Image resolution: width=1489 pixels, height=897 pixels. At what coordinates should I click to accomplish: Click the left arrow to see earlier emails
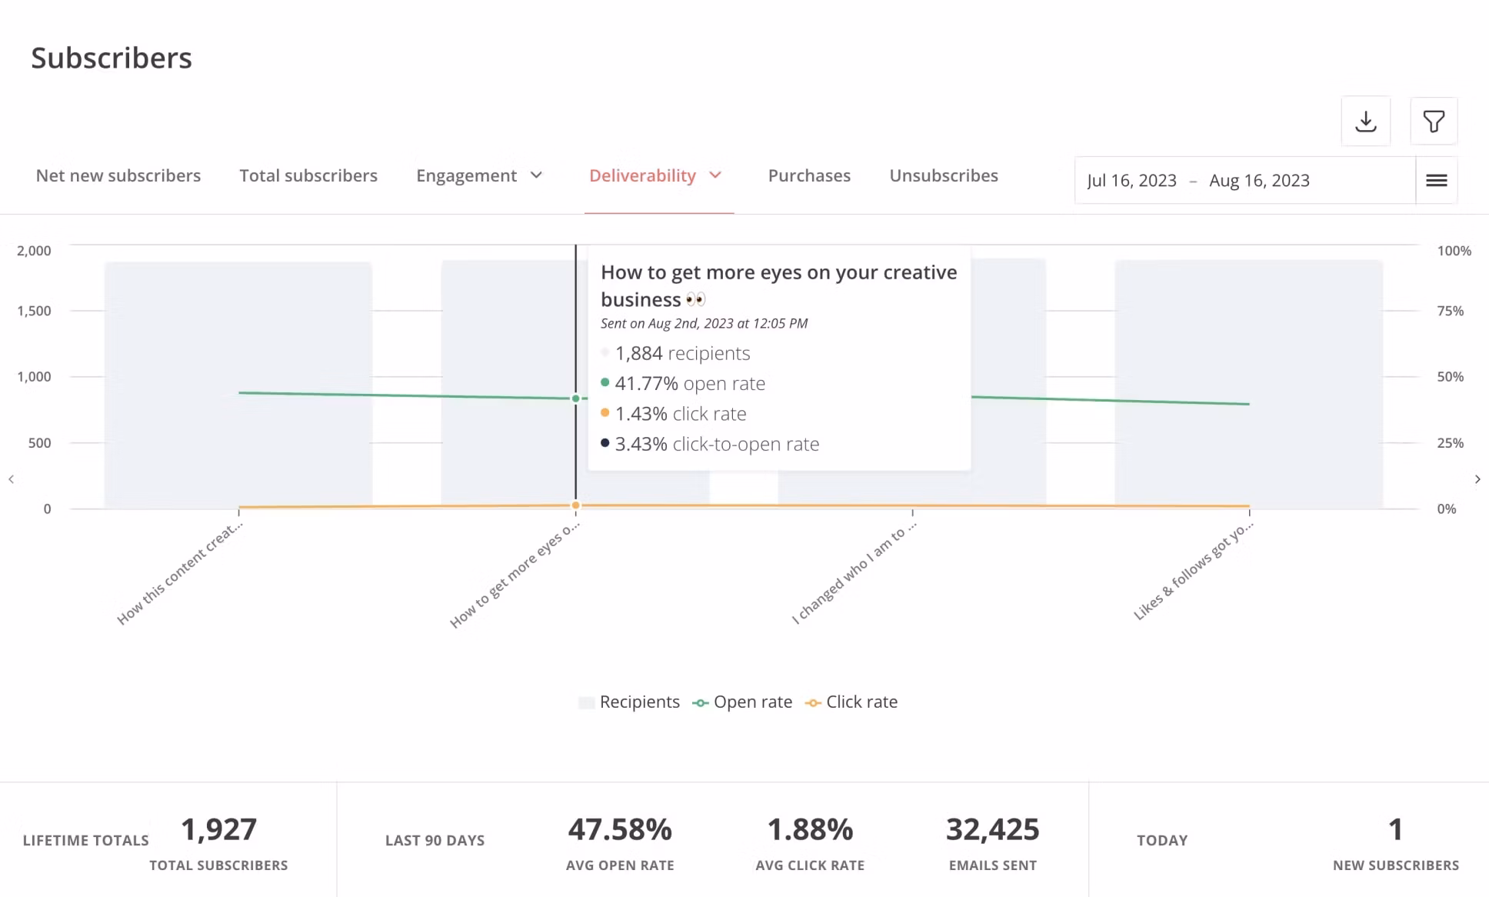12,479
